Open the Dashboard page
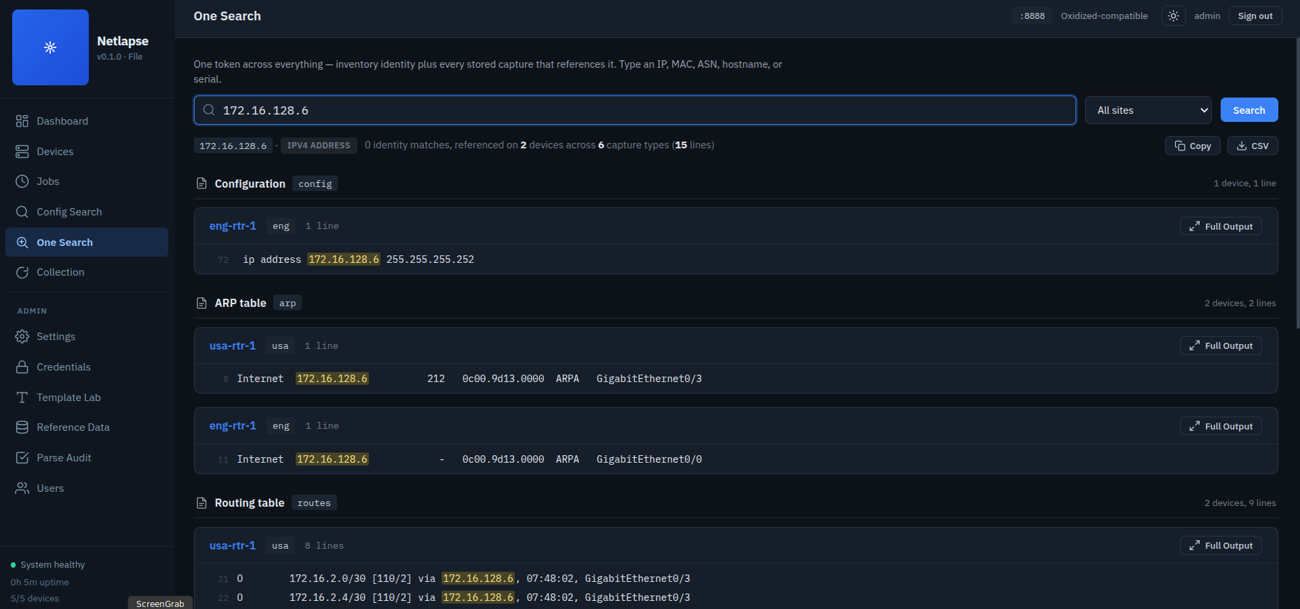The width and height of the screenshot is (1300, 609). click(x=87, y=121)
